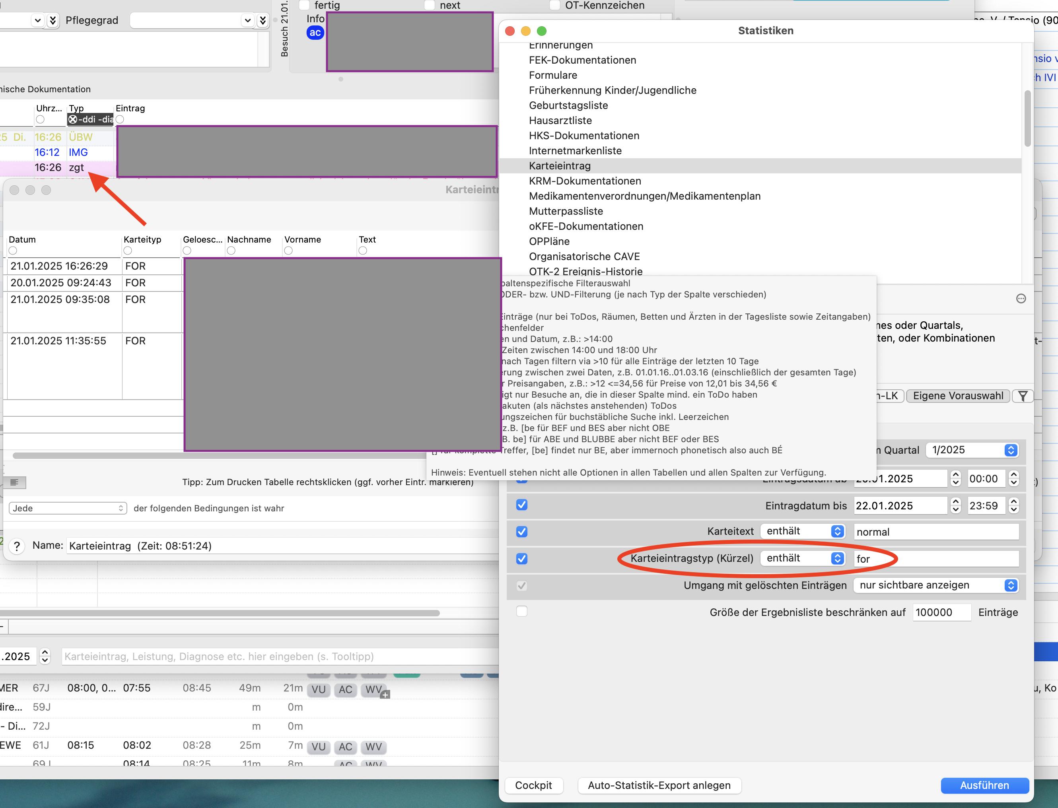Open the Quartal 1/2025 dropdown
The image size is (1058, 808).
click(x=971, y=450)
